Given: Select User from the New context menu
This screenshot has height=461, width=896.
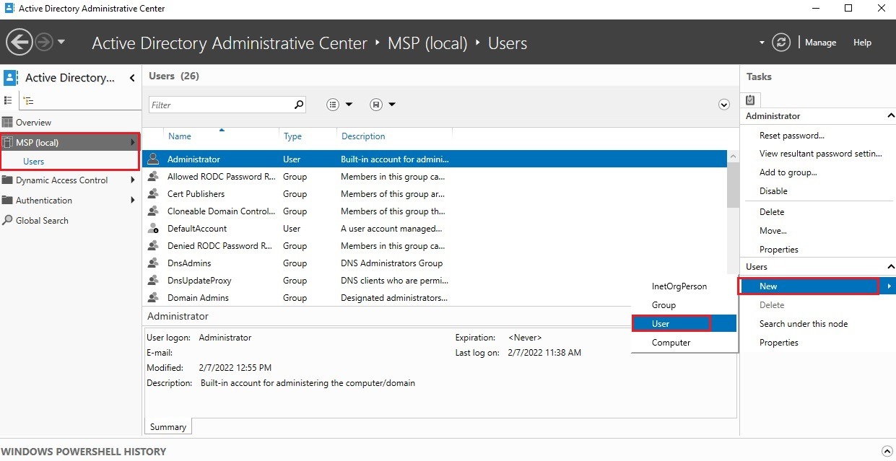Looking at the screenshot, I should [660, 323].
